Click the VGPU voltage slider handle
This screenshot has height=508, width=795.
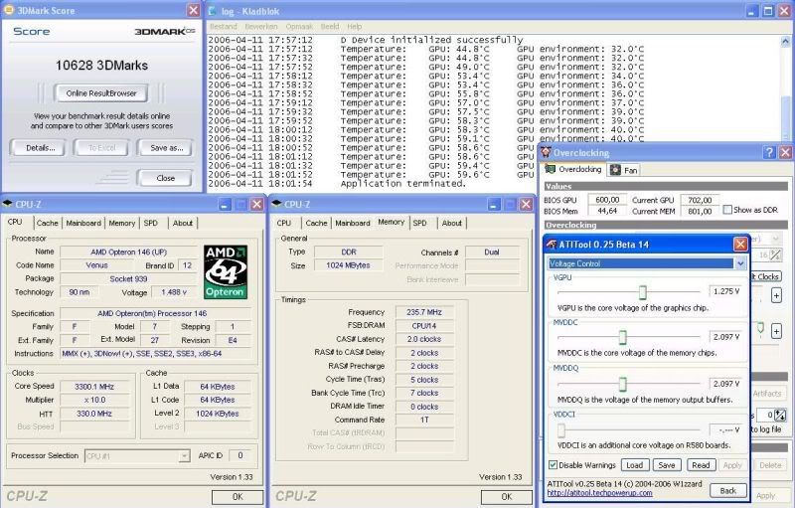click(x=643, y=291)
